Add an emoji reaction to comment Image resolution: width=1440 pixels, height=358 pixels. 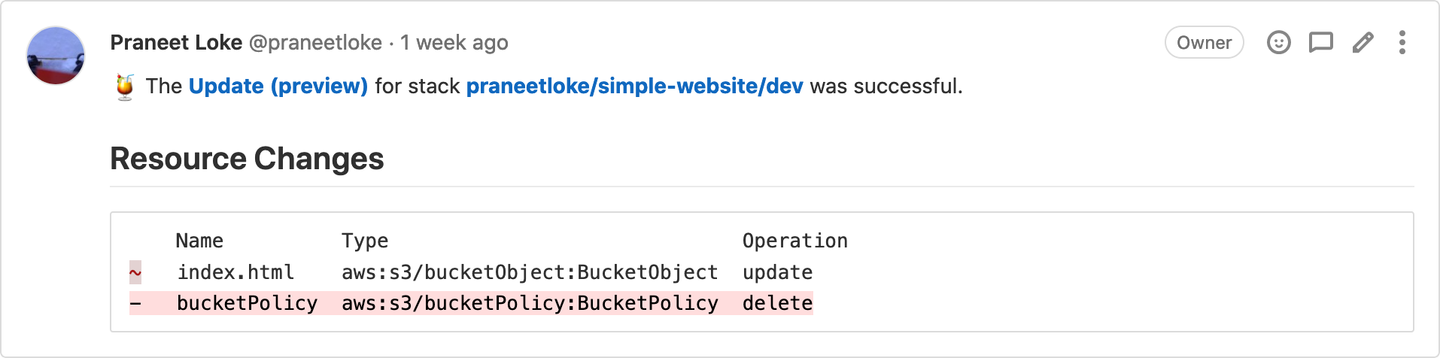pyautogui.click(x=1278, y=43)
